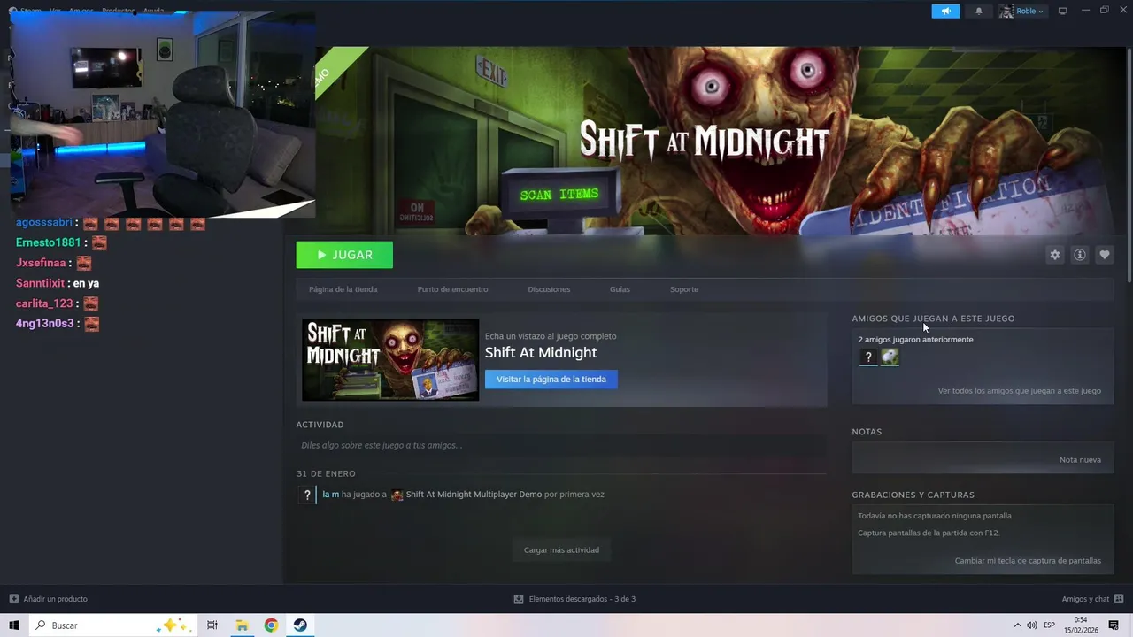The width and height of the screenshot is (1133, 637).
Task: Click ESP language indicator
Action: pos(1050,625)
